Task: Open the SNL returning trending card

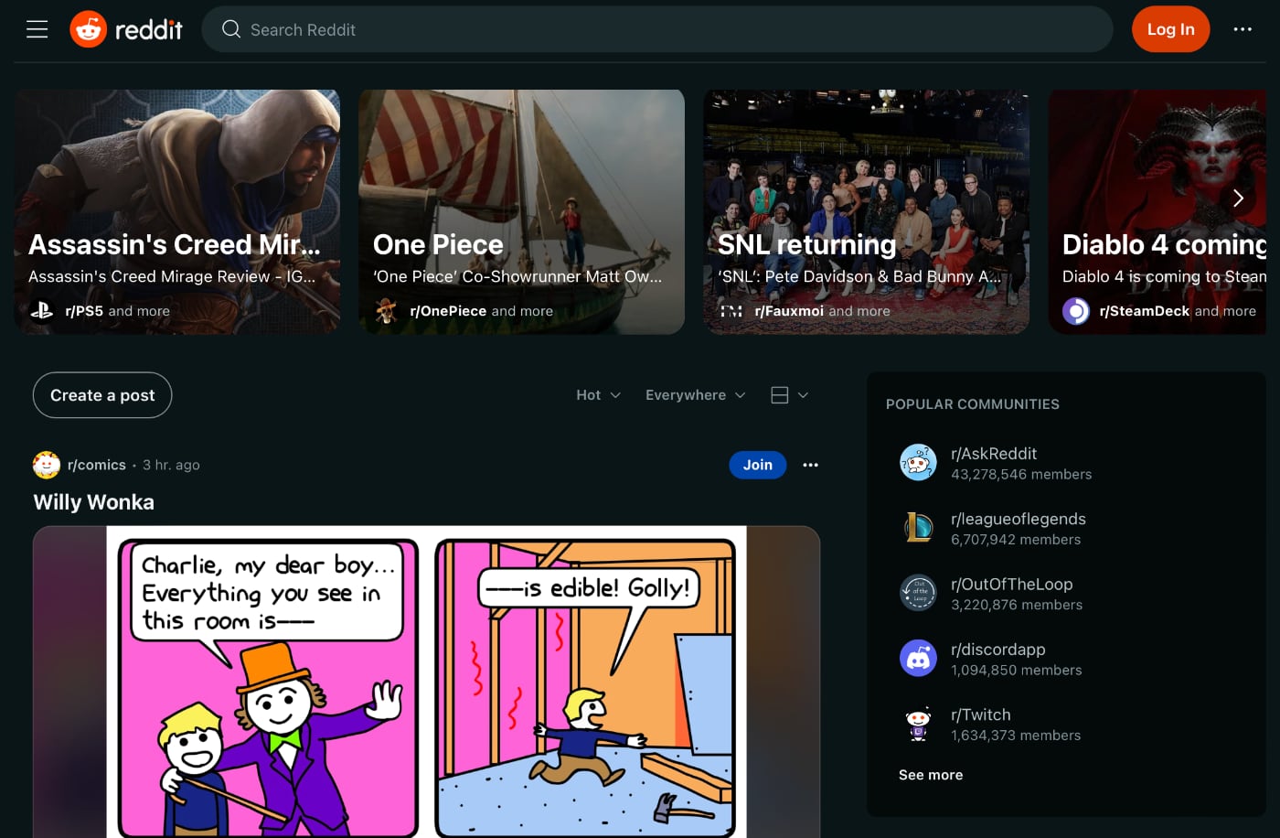Action: pyautogui.click(x=866, y=211)
